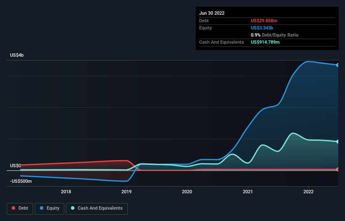Toggle the Equity series legend button
345x221 pixels.
tap(50, 208)
